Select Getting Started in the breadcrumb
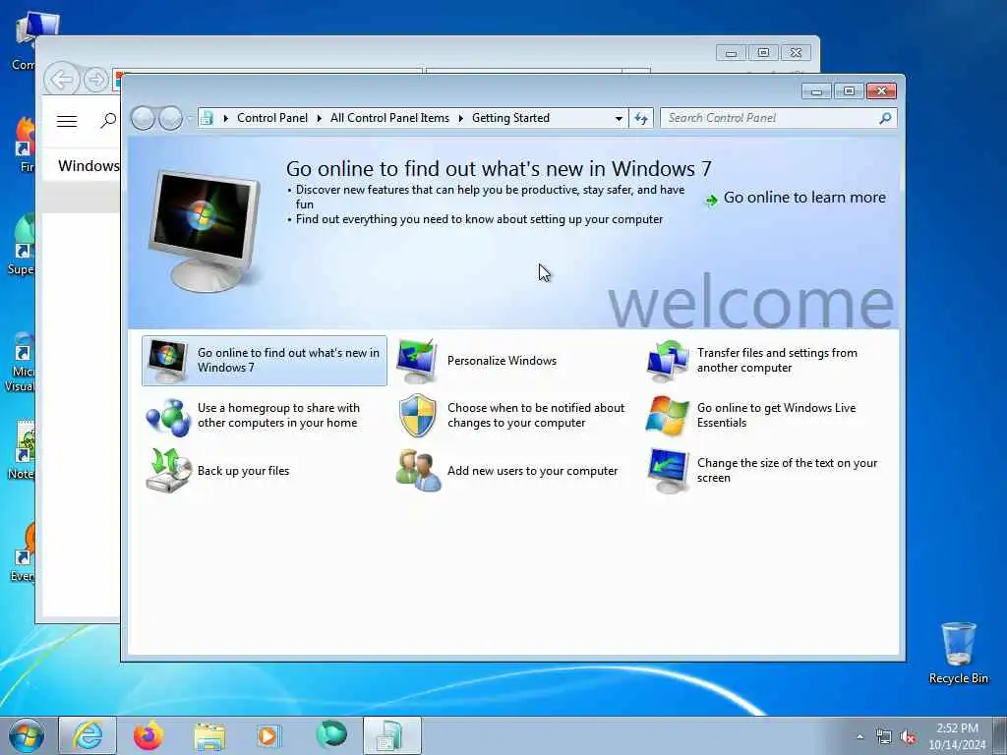 [510, 118]
